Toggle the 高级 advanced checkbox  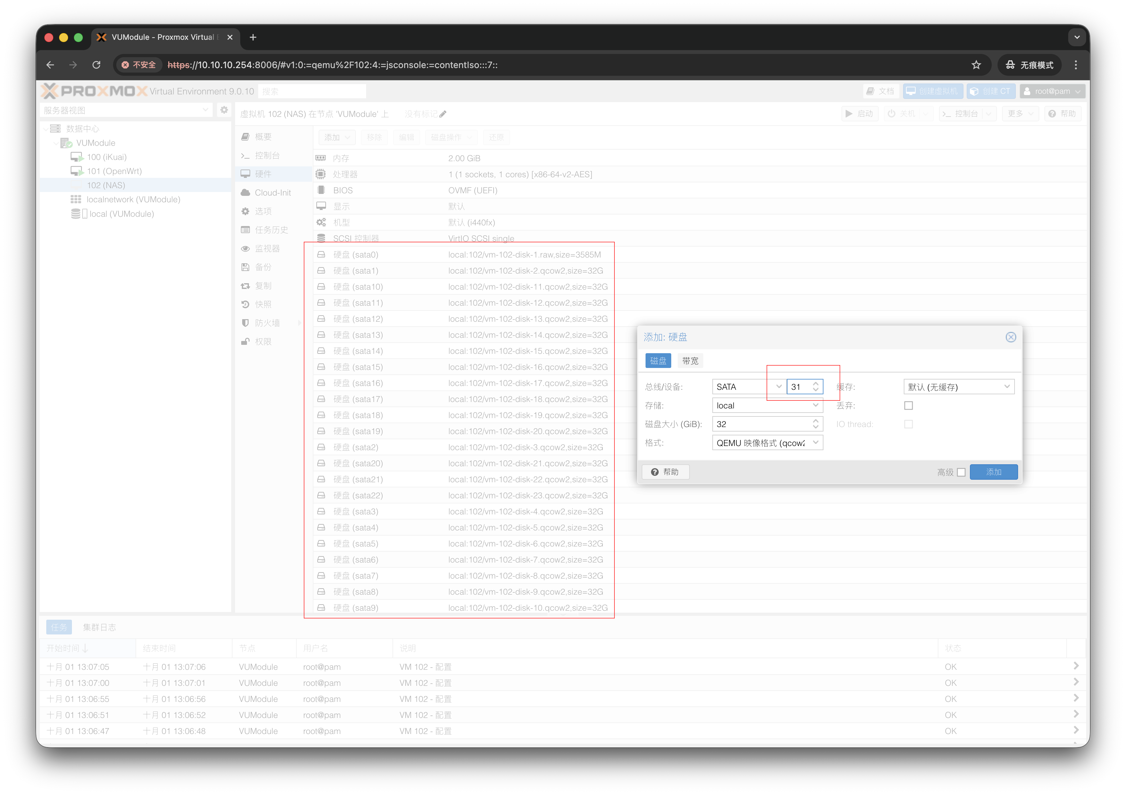coord(961,472)
